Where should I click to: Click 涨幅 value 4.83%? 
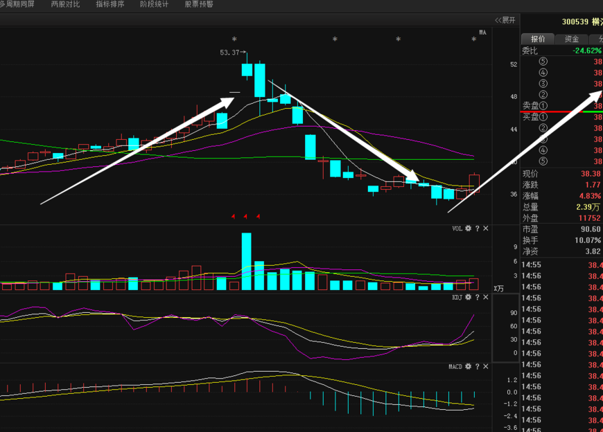pos(591,196)
